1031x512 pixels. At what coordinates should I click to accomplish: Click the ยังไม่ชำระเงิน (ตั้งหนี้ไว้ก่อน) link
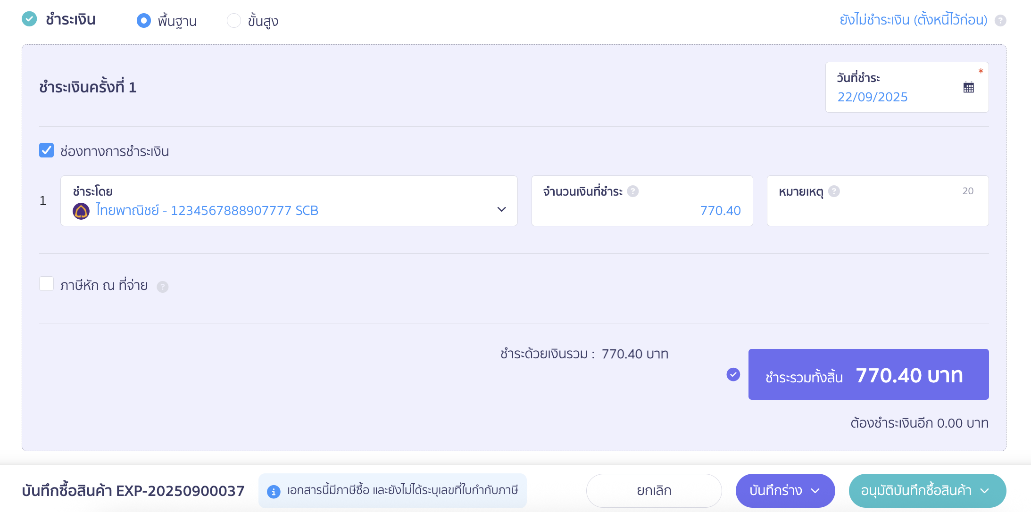click(913, 20)
